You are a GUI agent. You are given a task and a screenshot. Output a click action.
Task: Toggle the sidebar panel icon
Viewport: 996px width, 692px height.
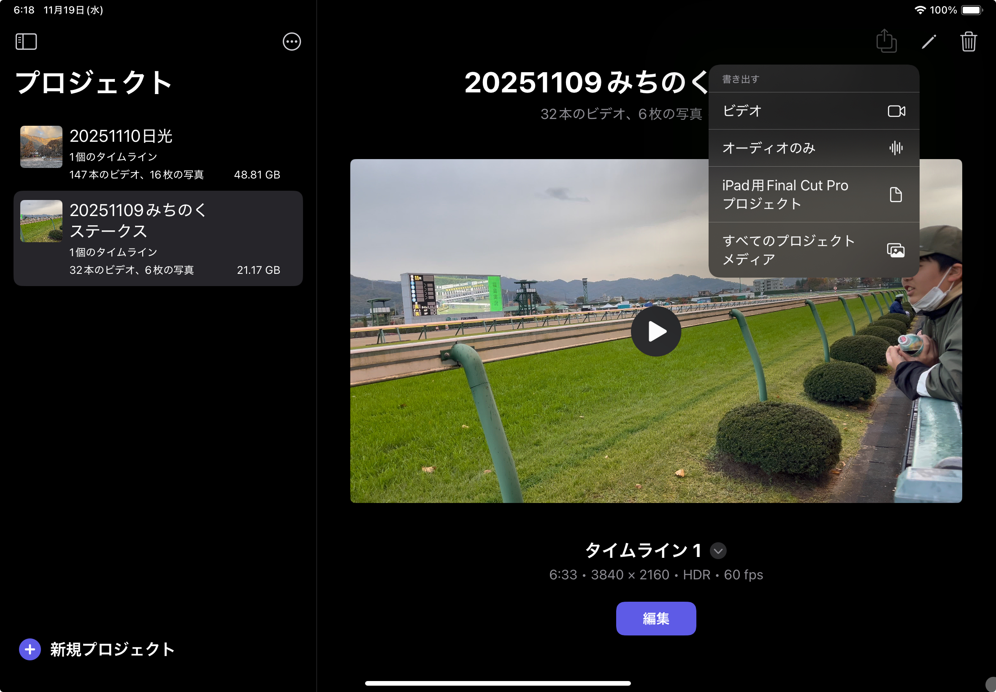(x=26, y=42)
